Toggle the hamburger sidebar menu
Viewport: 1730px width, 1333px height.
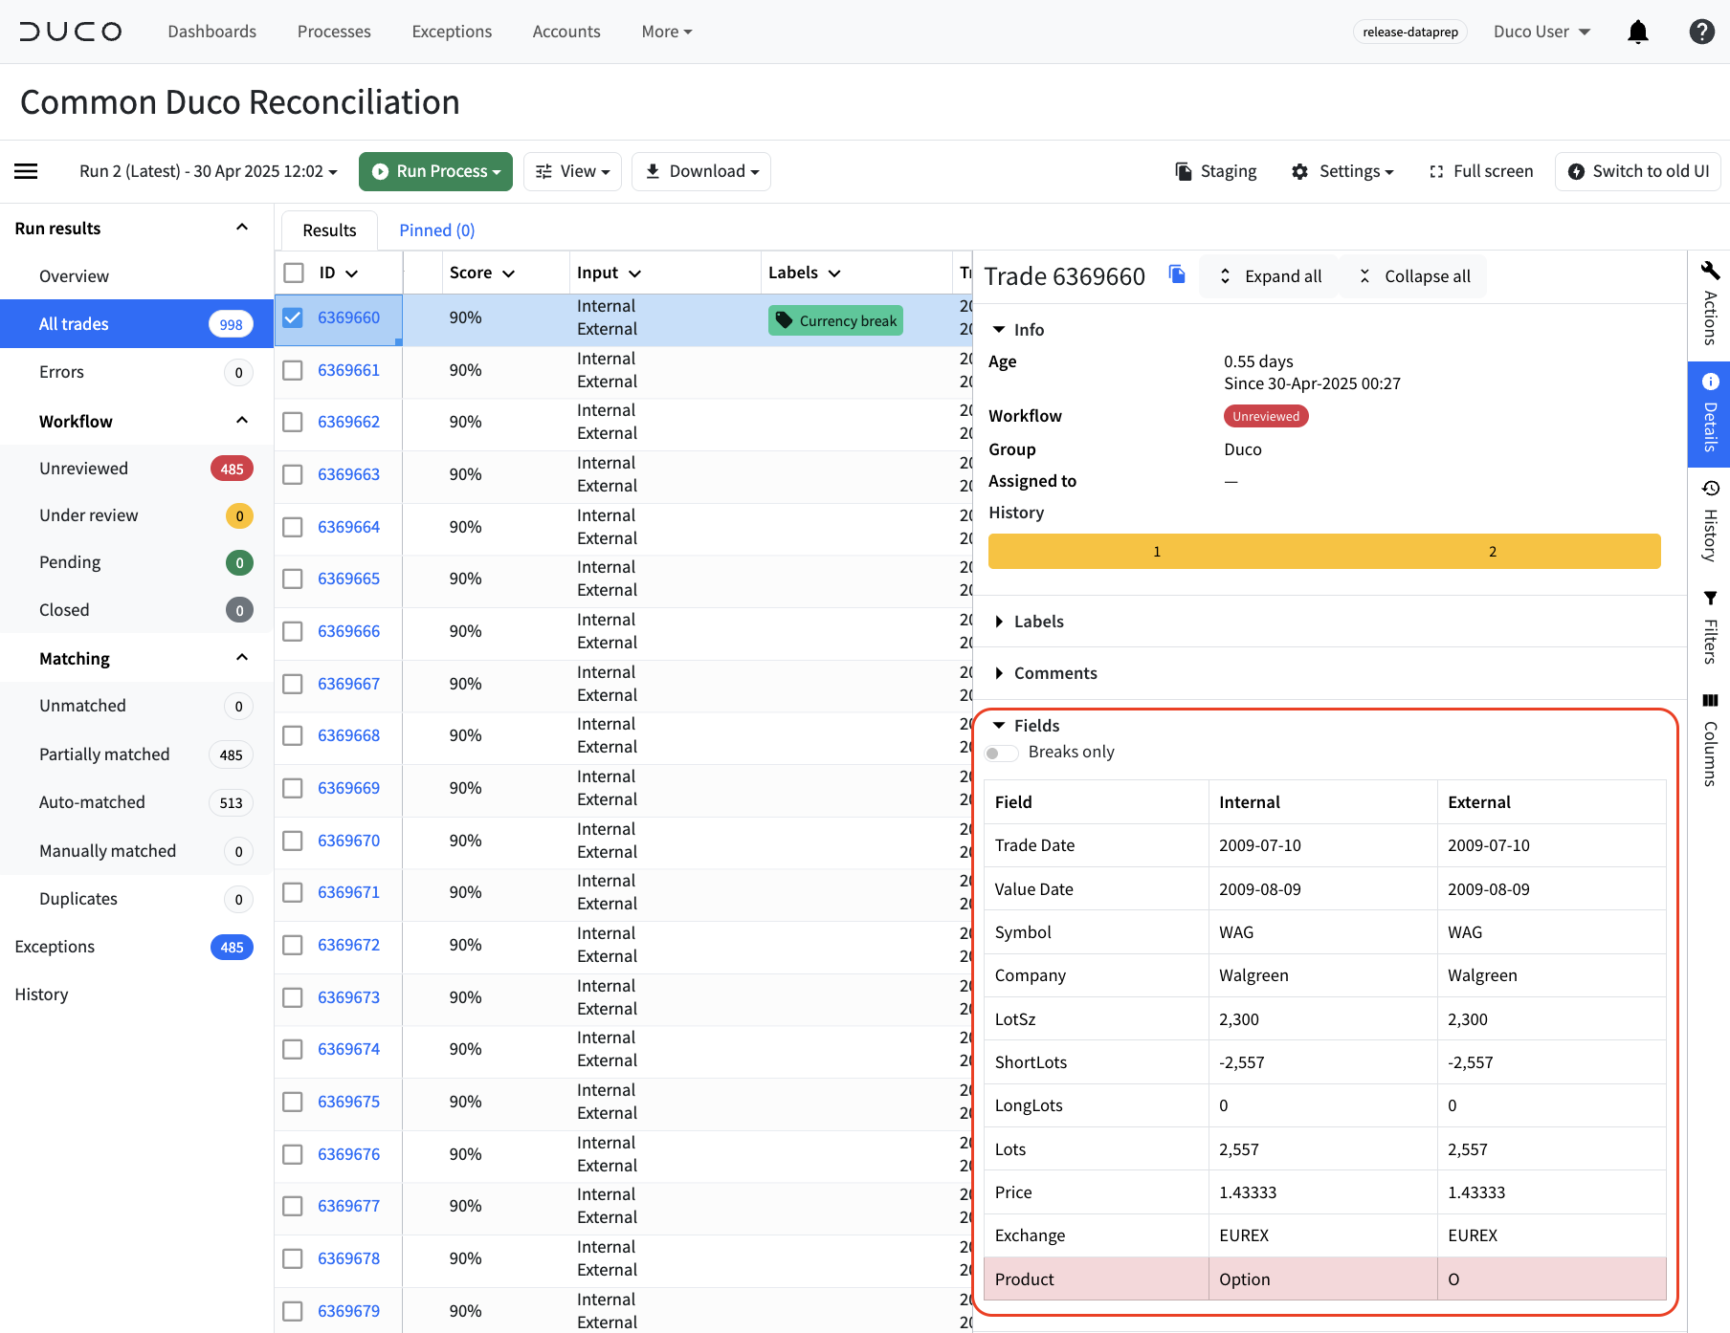click(x=26, y=171)
